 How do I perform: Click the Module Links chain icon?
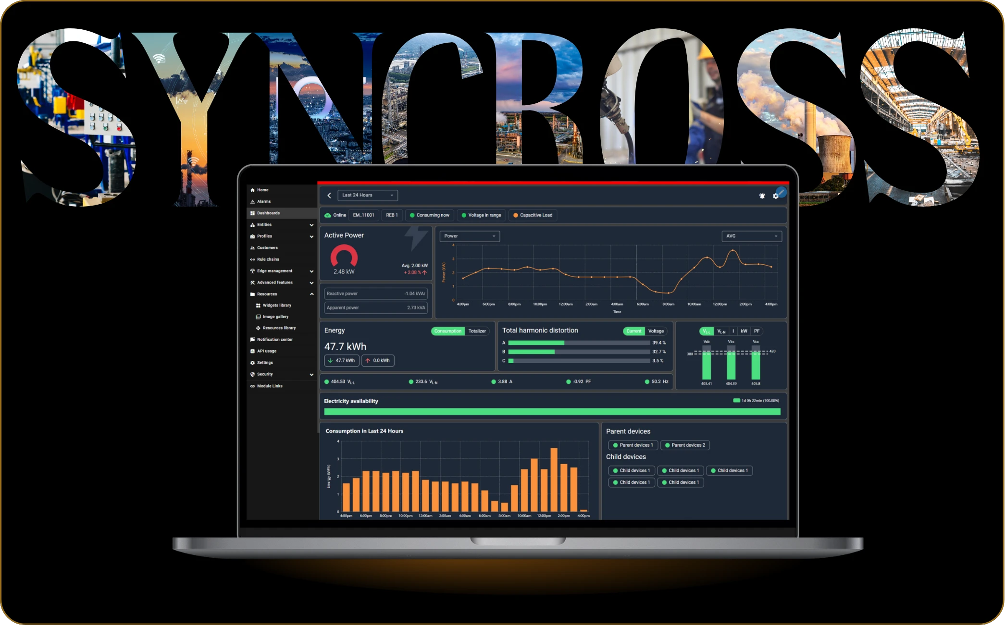pos(252,386)
